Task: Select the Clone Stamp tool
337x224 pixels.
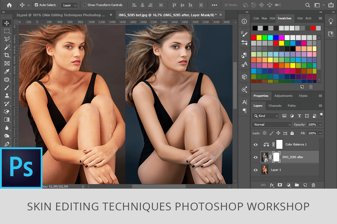Action: [7, 95]
